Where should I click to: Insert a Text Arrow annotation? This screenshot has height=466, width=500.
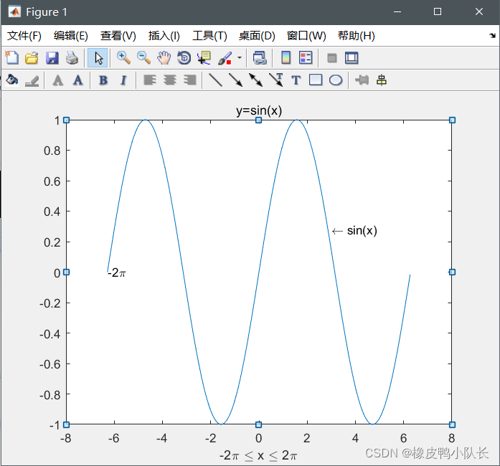click(x=276, y=80)
